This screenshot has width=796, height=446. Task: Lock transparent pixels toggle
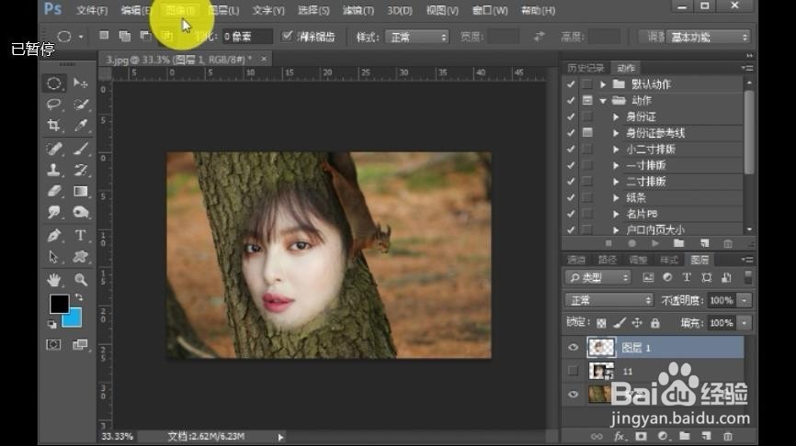click(x=601, y=323)
